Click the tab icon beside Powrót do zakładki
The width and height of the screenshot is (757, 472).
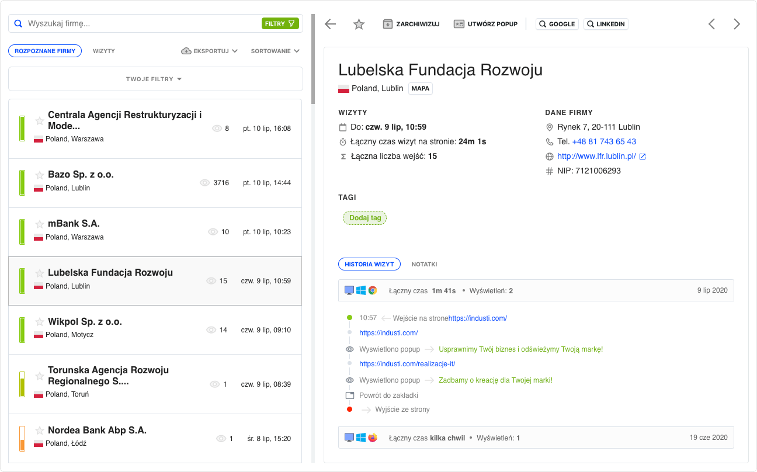click(x=350, y=395)
